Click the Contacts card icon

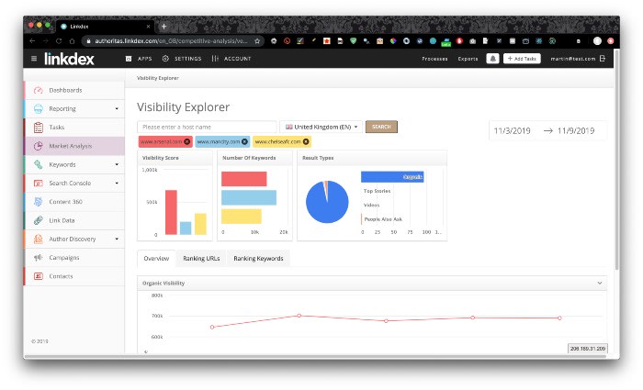click(x=39, y=276)
